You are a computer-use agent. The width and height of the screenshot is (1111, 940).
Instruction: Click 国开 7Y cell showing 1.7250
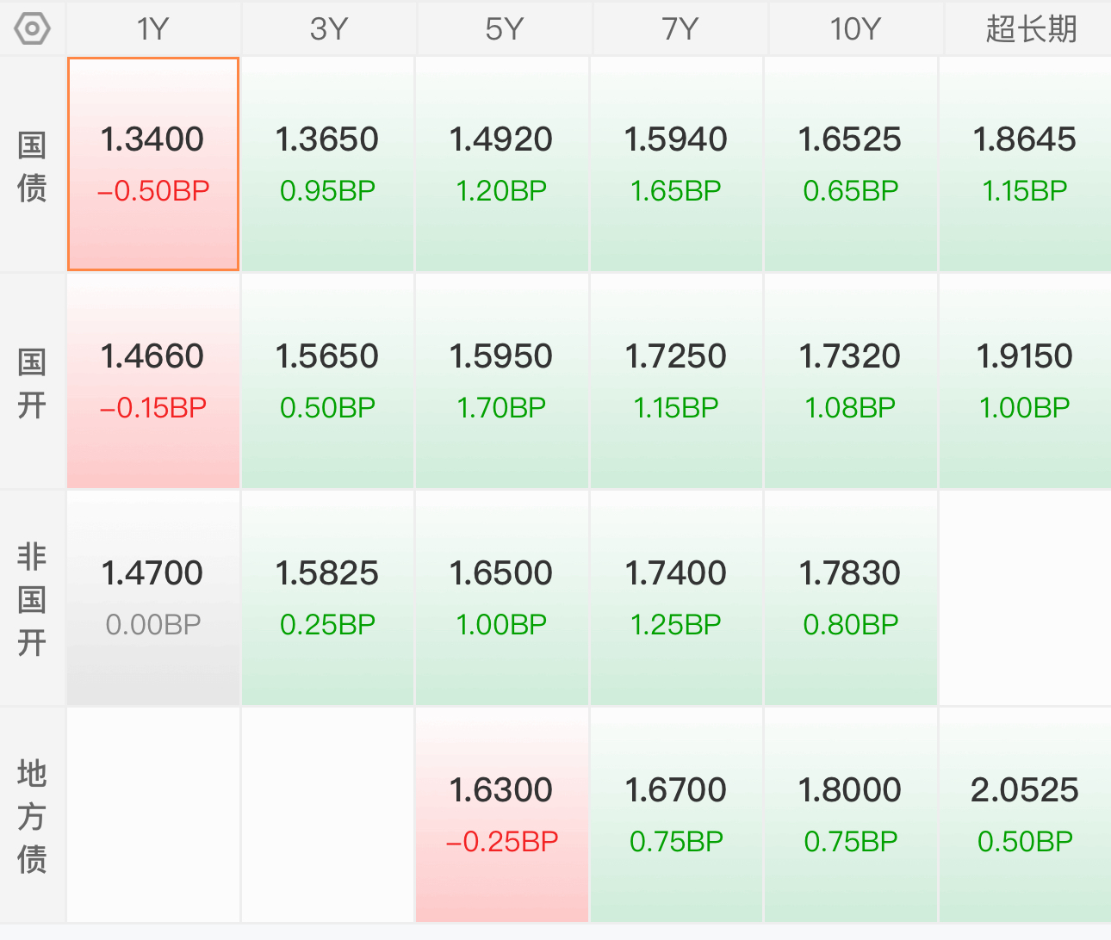pyautogui.click(x=676, y=381)
